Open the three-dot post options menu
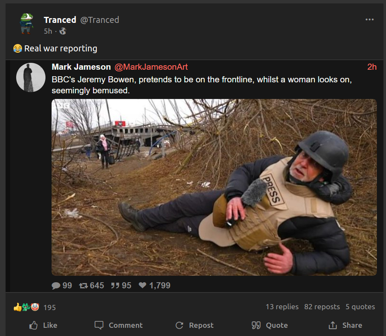 click(x=369, y=19)
